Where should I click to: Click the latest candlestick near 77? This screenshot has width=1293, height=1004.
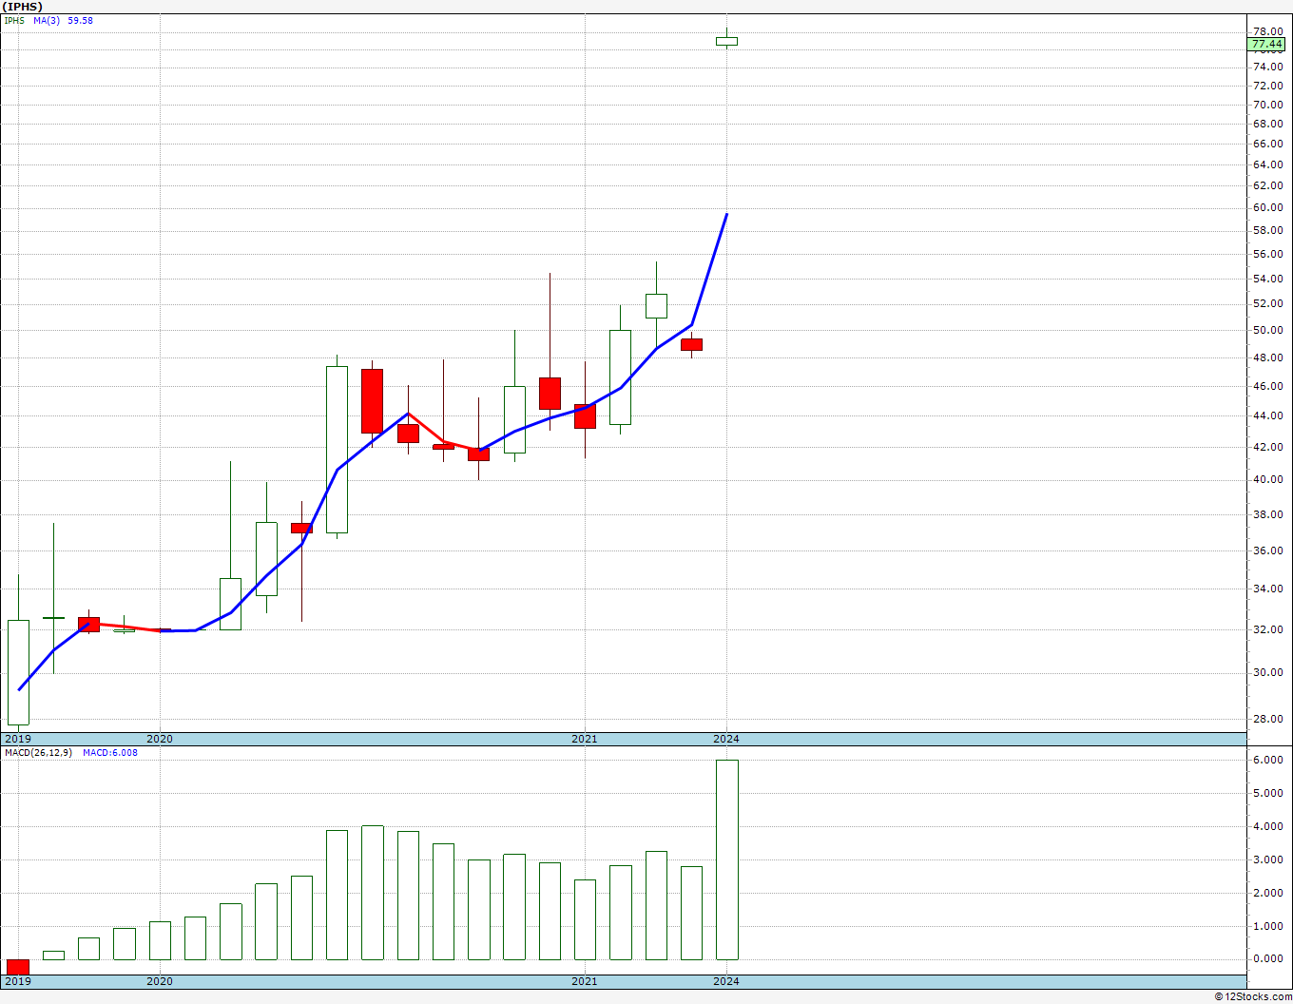[726, 41]
